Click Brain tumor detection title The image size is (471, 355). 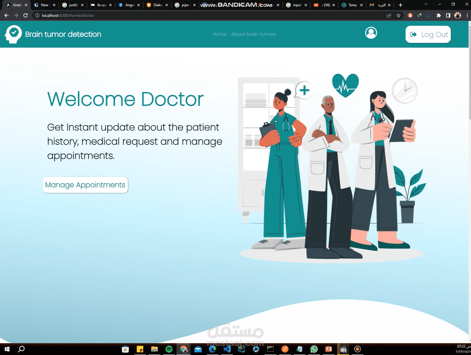point(63,34)
